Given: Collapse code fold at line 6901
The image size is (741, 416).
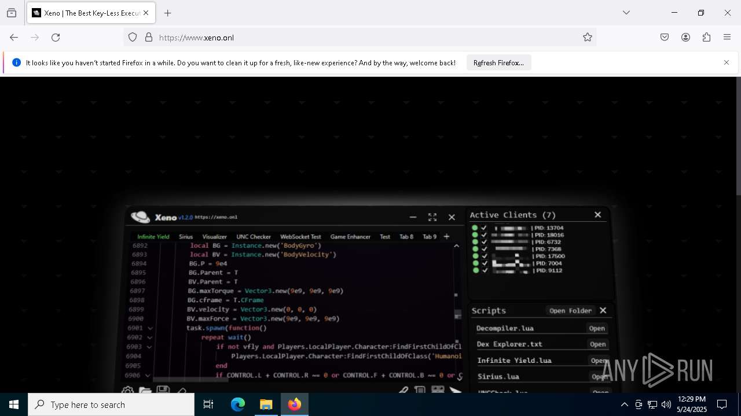Looking at the screenshot, I should (150, 328).
